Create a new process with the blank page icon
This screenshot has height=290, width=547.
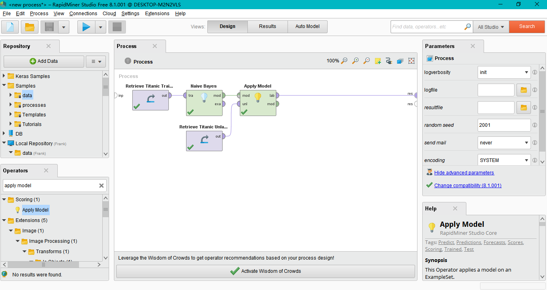[x=10, y=27]
